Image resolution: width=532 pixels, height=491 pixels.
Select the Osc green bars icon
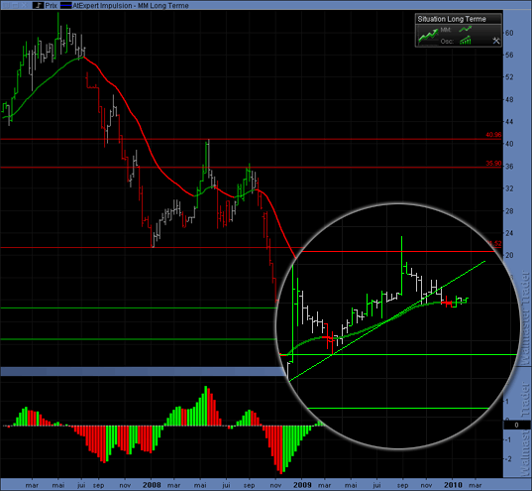pyautogui.click(x=466, y=41)
